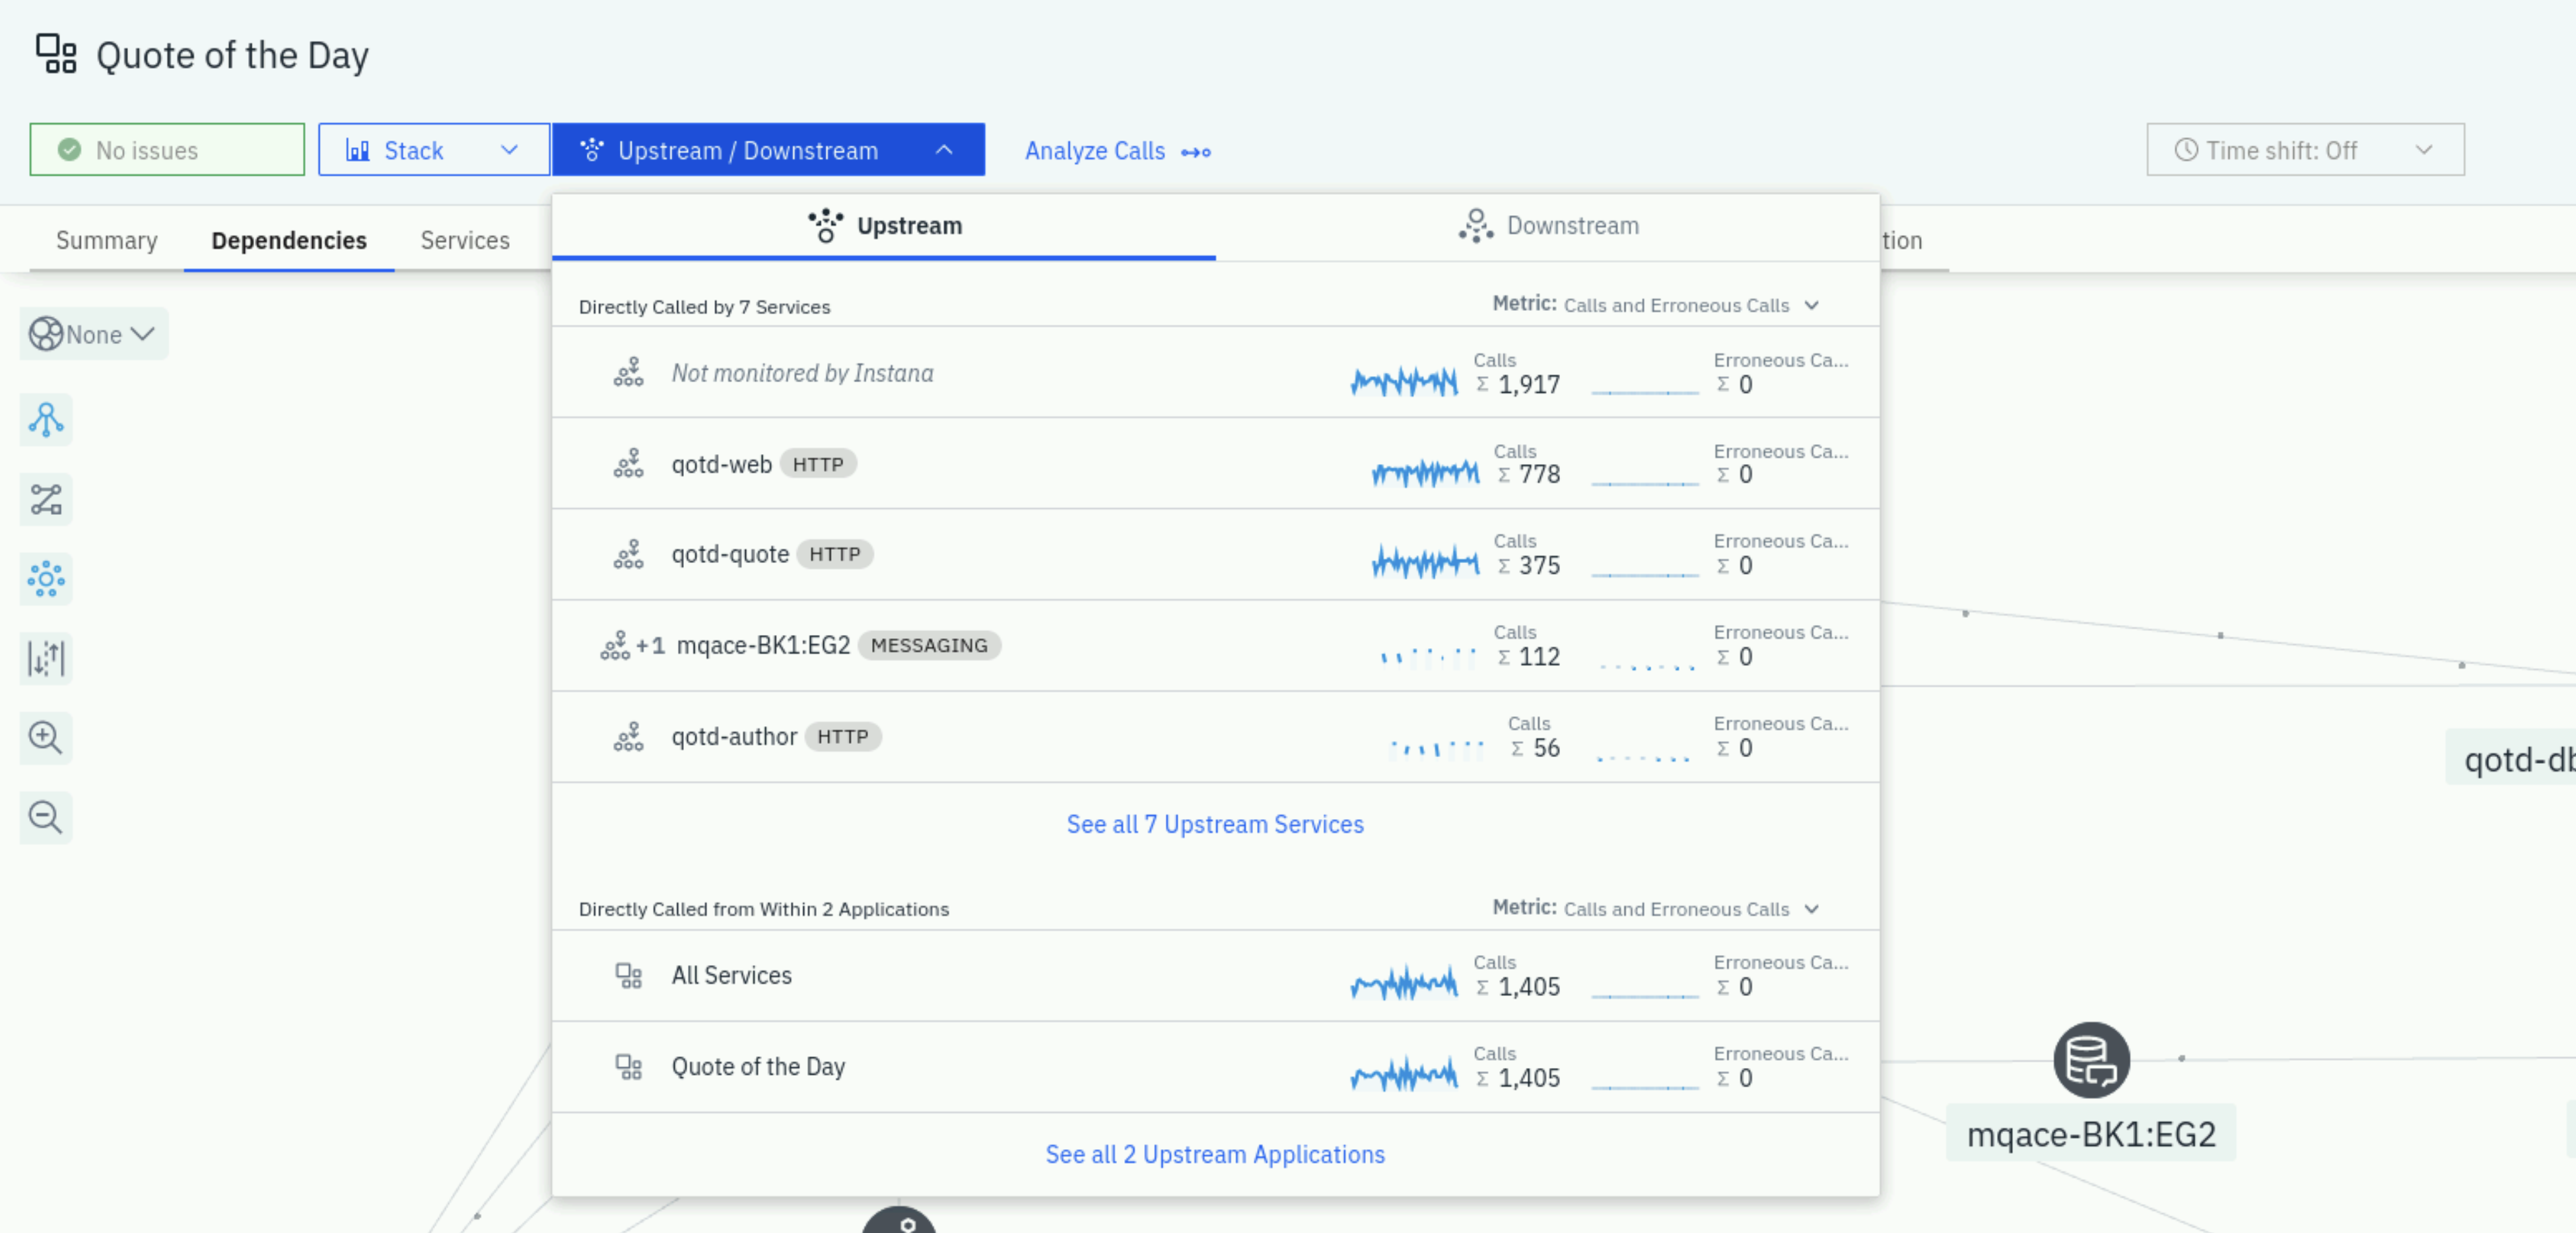Click the chevron arrow in Time shift box

tap(2424, 150)
